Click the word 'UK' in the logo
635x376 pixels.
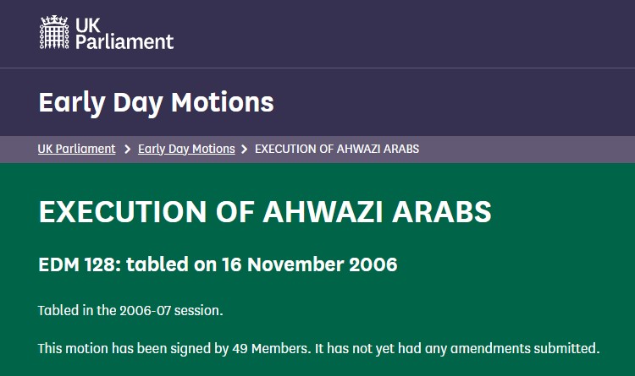tap(88, 25)
